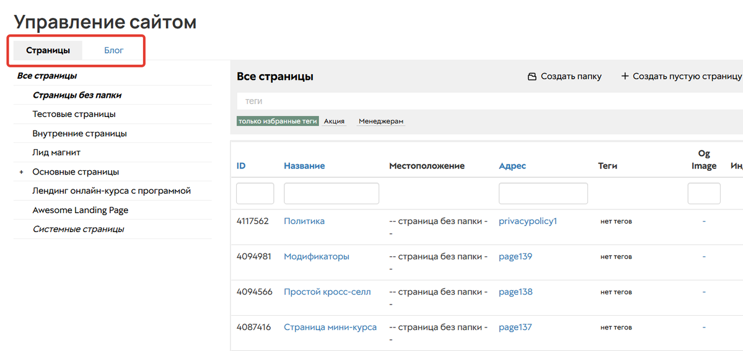Click the ID filter input
This screenshot has height=351, width=743.
(255, 193)
